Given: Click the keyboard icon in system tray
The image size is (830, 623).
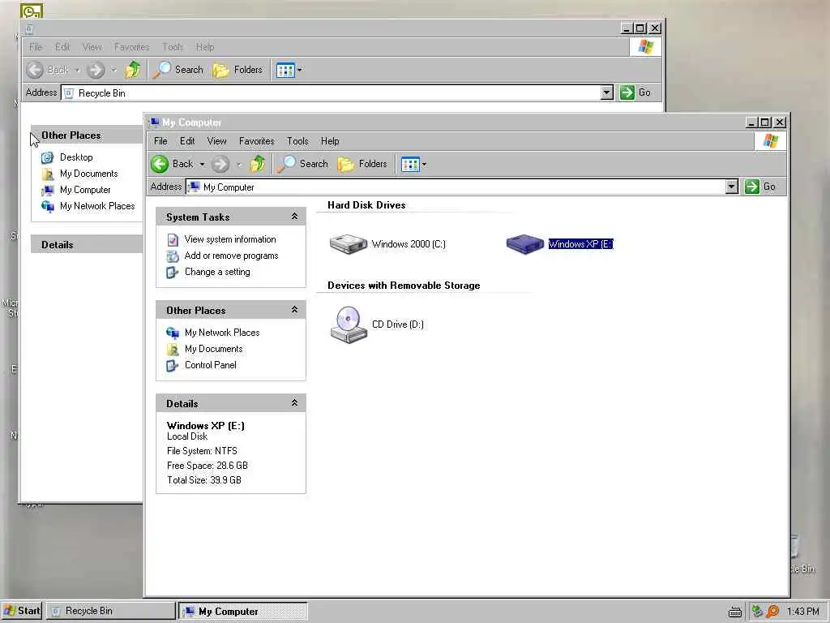Looking at the screenshot, I should (734, 612).
